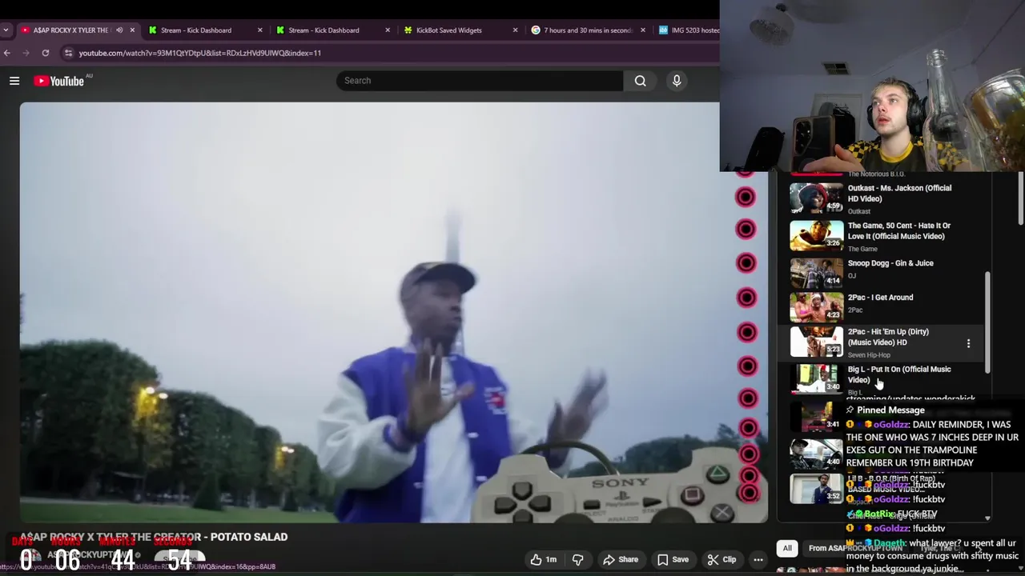Screen dimensions: 1025x576
Task: Focus the YouTube search field
Action: (480, 80)
